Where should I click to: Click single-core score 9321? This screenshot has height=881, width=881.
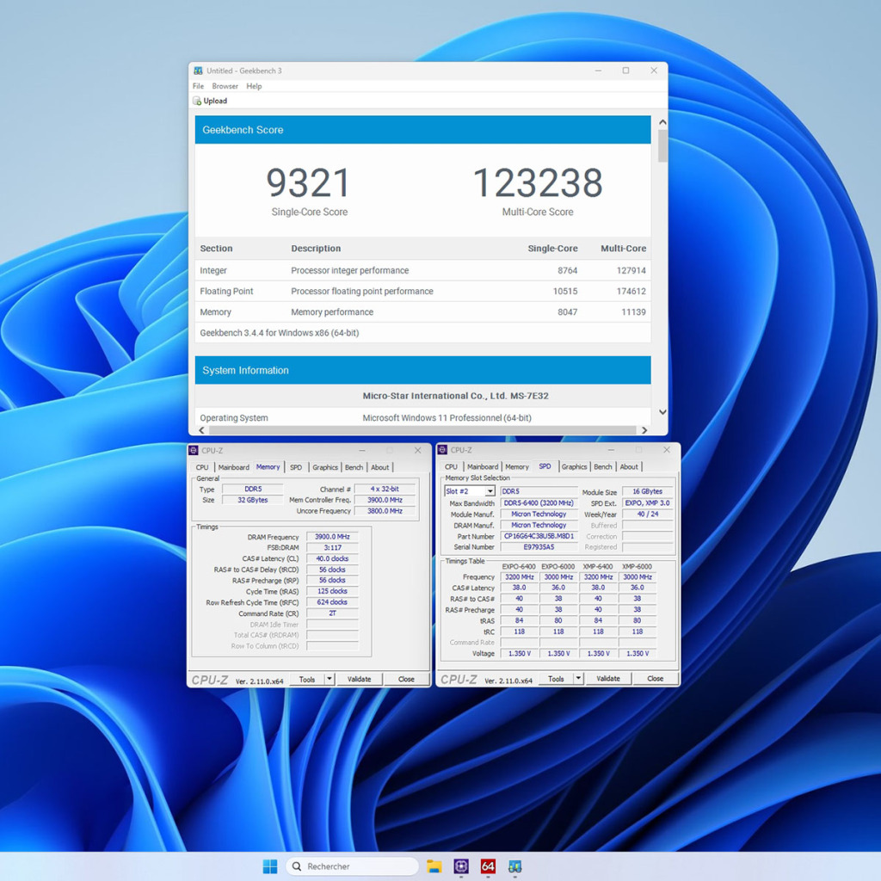click(x=309, y=183)
